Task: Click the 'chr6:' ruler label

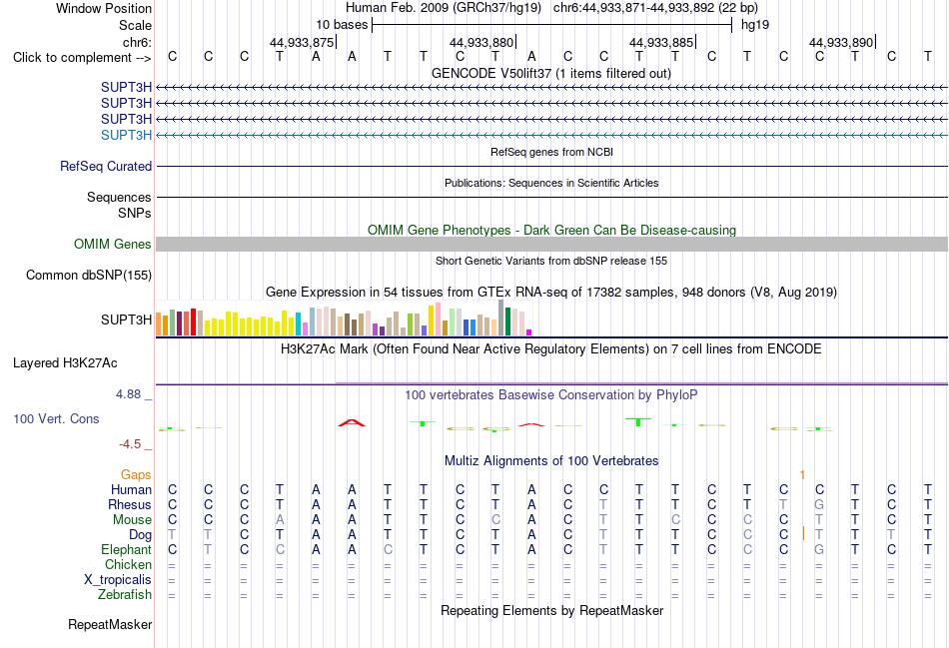Action: pos(138,42)
